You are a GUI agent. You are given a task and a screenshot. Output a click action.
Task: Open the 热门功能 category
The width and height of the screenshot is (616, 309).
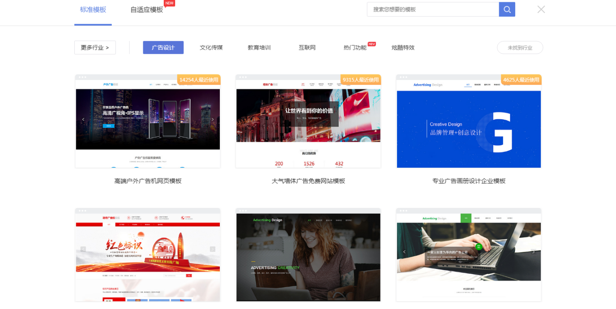[355, 48]
